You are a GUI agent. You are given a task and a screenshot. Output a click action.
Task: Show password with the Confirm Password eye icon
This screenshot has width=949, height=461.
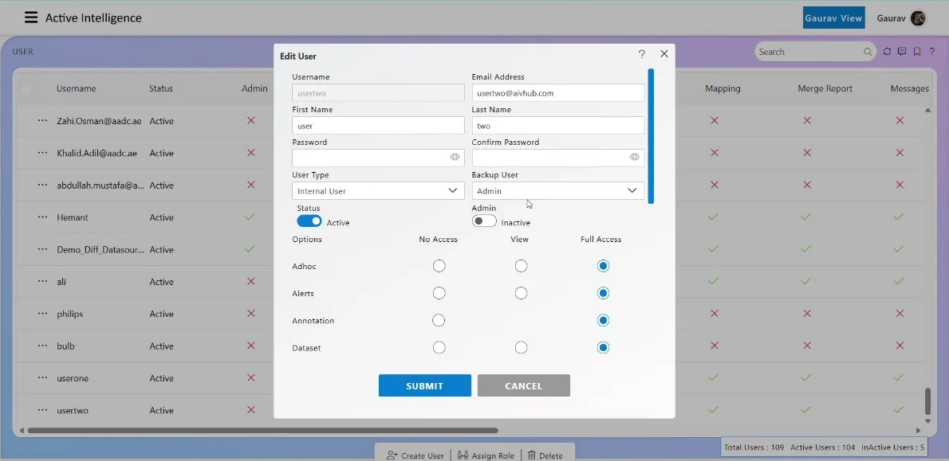634,157
